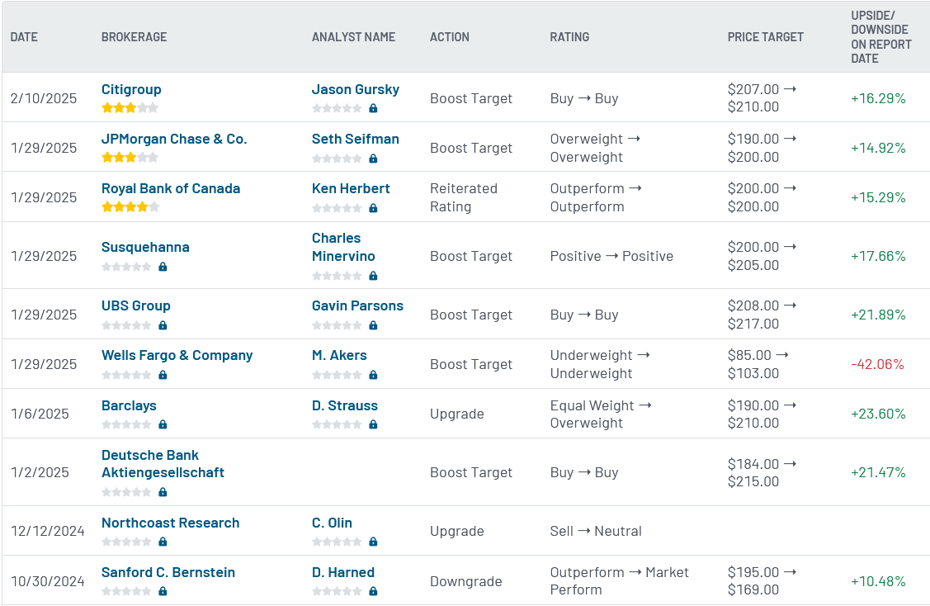View analyst Seth Seifman's profile
The height and width of the screenshot is (606, 930).
356,139
